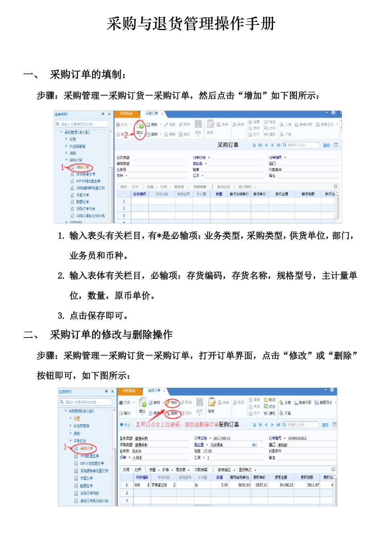The width and height of the screenshot is (382, 540).
Task: Open 采购订单 tree item in first figure
Action: (x=83, y=167)
